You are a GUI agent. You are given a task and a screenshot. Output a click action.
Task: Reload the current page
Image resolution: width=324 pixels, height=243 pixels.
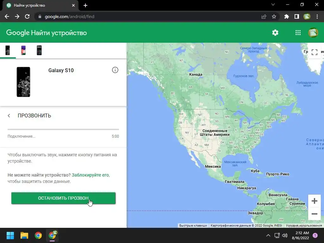click(x=27, y=16)
